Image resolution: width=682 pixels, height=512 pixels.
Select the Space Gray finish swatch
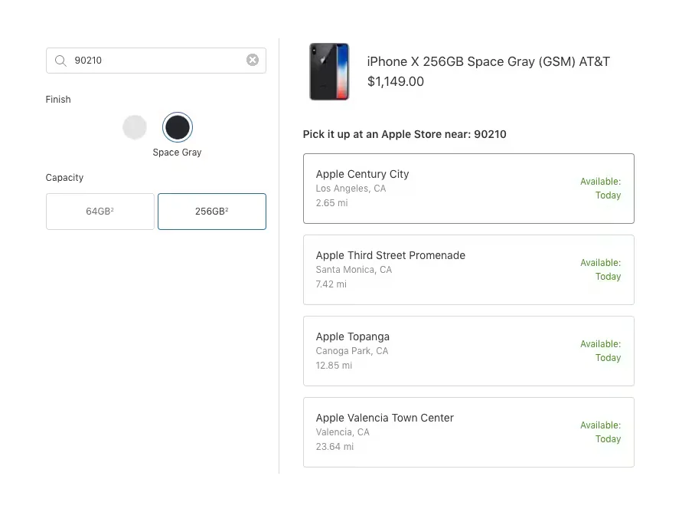tap(178, 127)
